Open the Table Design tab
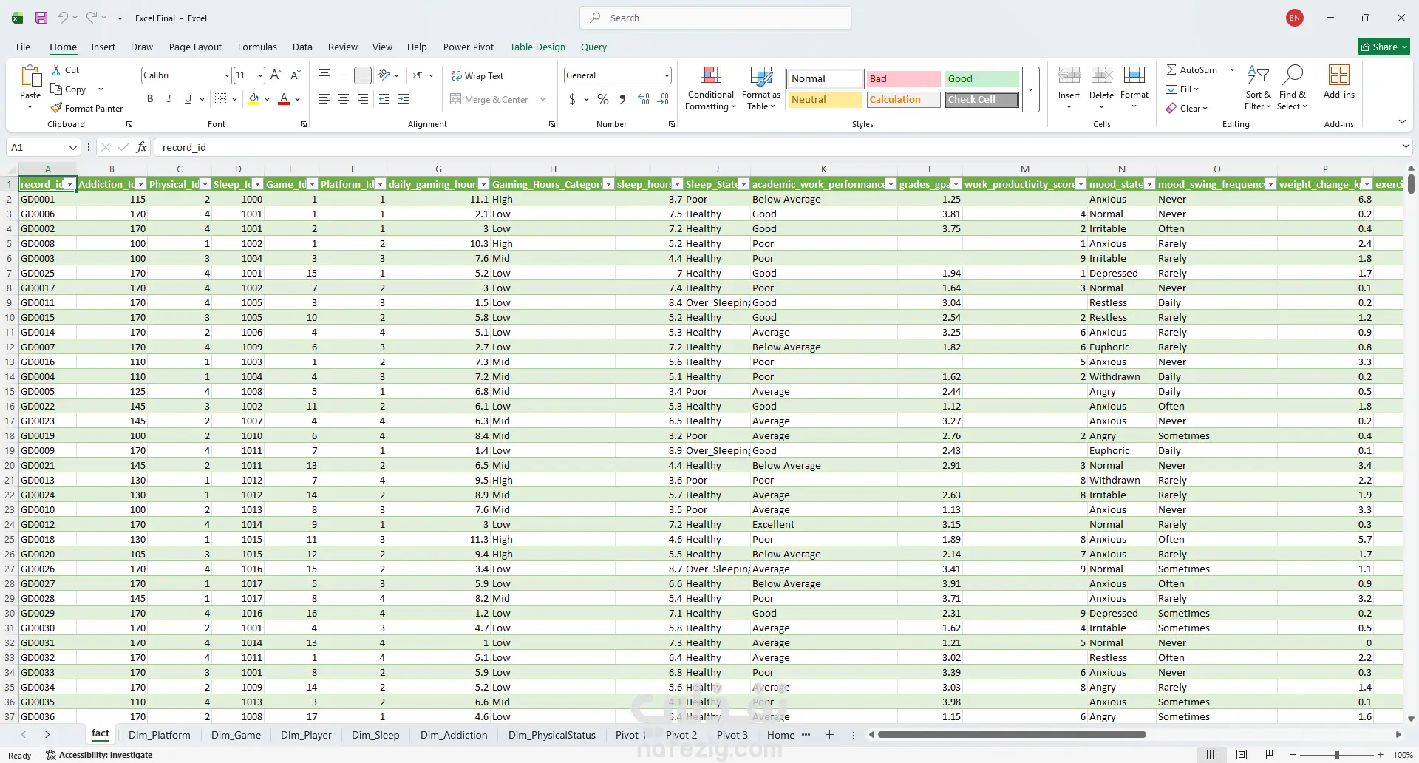 tap(537, 47)
